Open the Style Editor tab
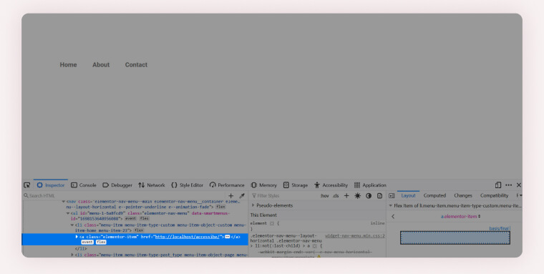 point(188,185)
